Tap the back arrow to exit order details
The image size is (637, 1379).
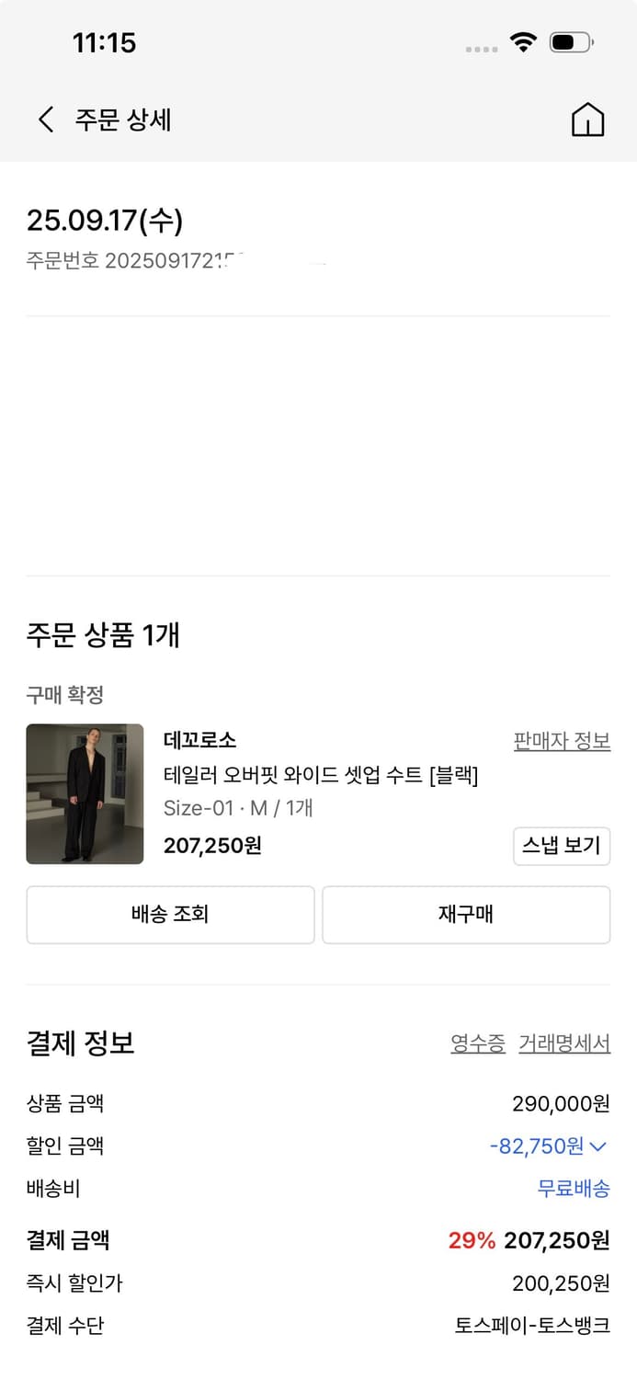click(44, 120)
